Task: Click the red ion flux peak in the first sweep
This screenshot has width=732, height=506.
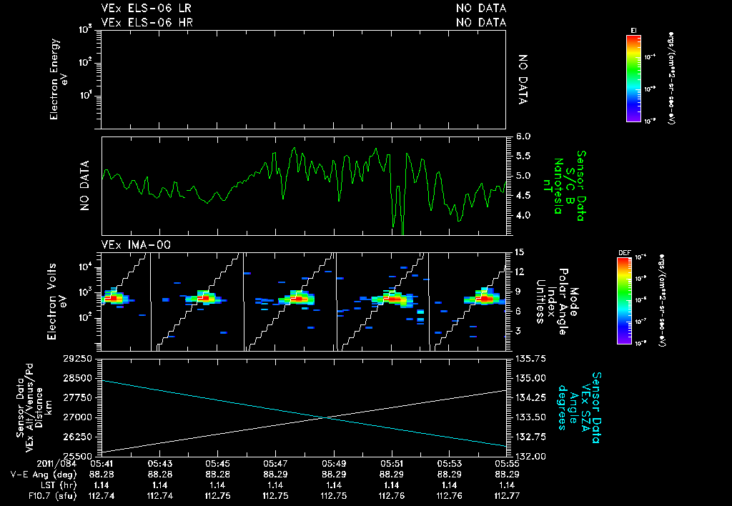Action: pos(112,297)
